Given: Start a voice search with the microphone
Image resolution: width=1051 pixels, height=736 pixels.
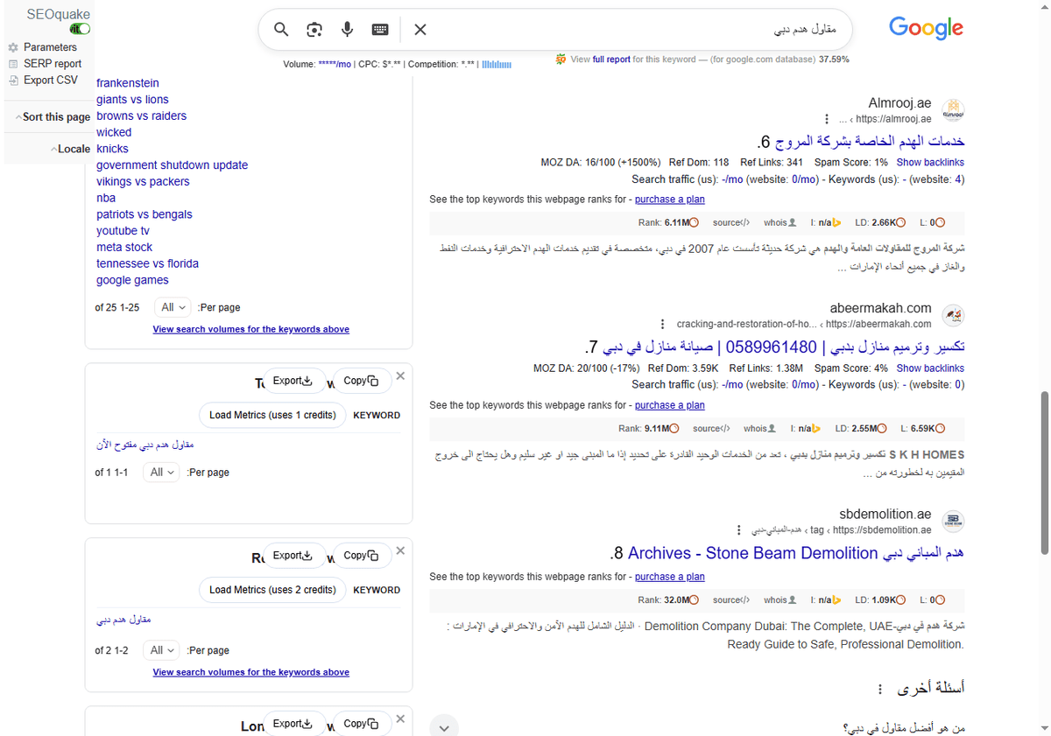Looking at the screenshot, I should point(347,29).
